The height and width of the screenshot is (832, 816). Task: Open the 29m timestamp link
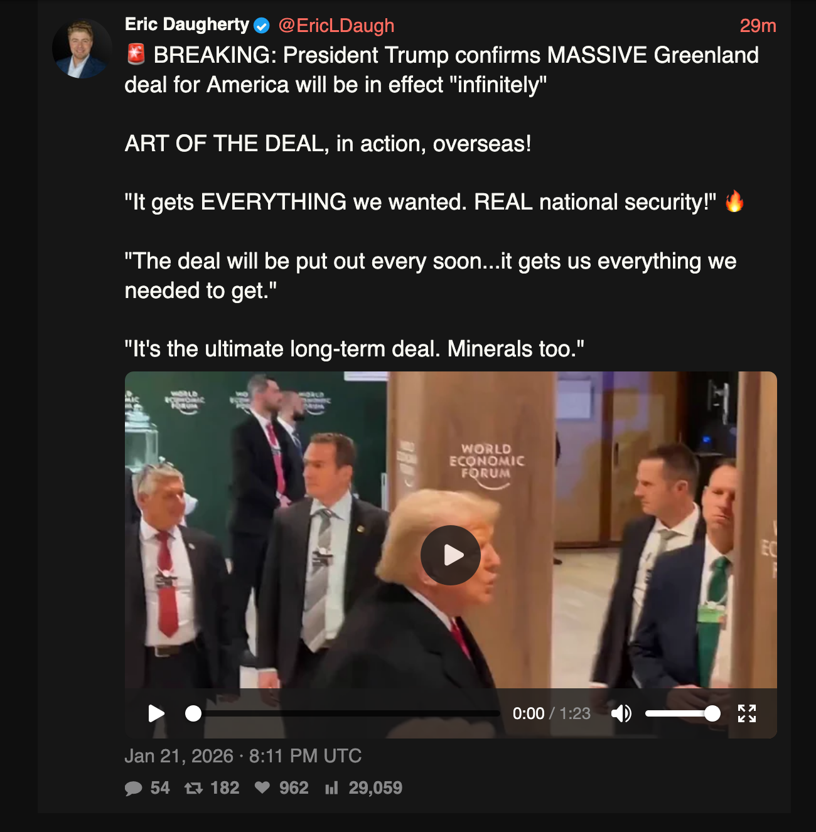tap(758, 26)
